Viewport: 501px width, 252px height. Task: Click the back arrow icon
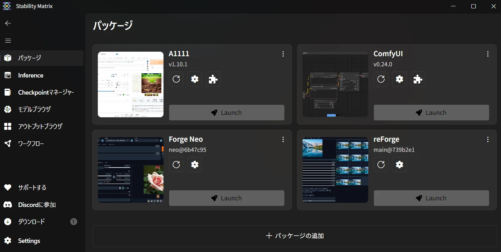point(8,23)
